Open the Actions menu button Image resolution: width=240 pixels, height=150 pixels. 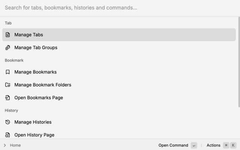coord(213,145)
